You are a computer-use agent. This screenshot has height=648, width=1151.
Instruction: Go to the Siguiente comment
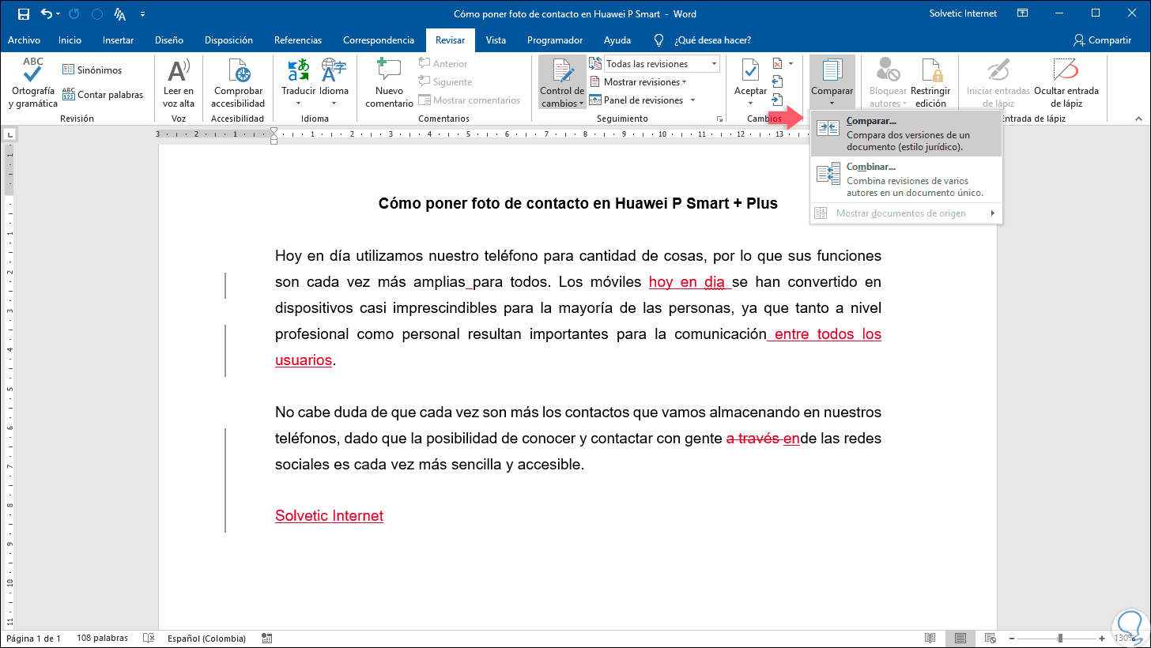pos(445,82)
